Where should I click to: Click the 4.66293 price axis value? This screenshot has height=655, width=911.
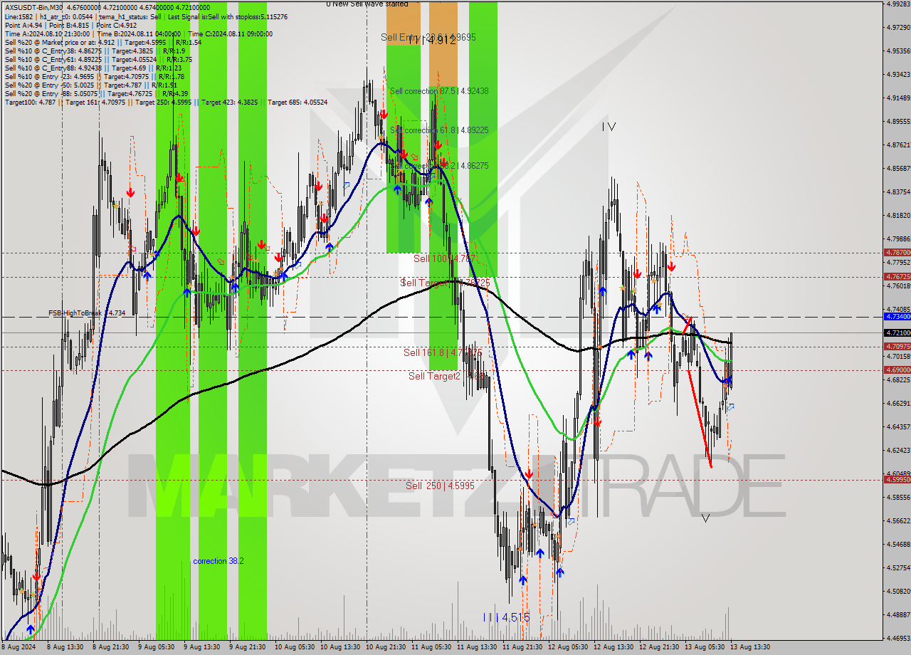[x=898, y=403]
